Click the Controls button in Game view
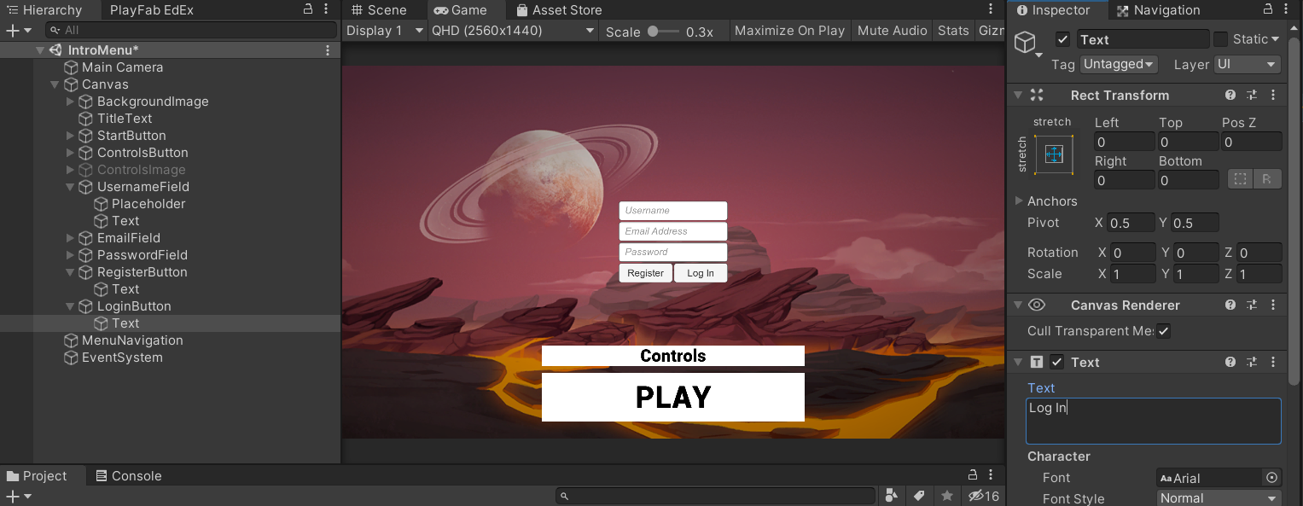 tap(673, 356)
